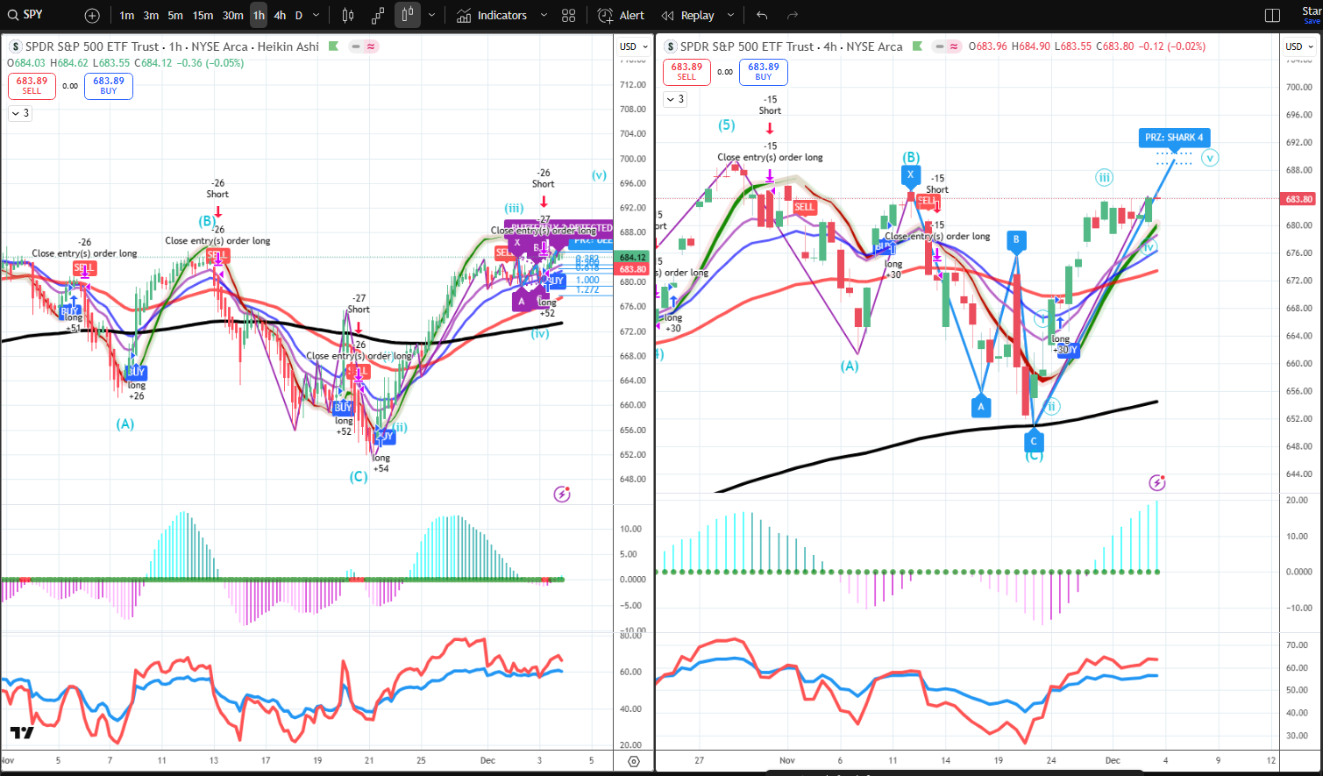Viewport: 1323px width, 776px height.
Task: Undo the last chart action
Action: click(x=762, y=16)
